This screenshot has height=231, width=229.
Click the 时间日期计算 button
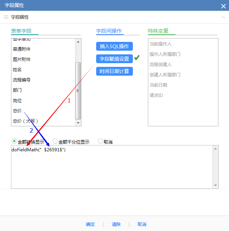coord(114,71)
